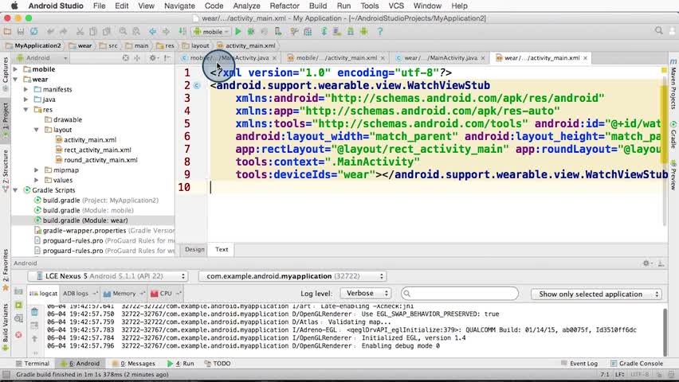Close the wear activity_main.xml tab

[x=585, y=58]
